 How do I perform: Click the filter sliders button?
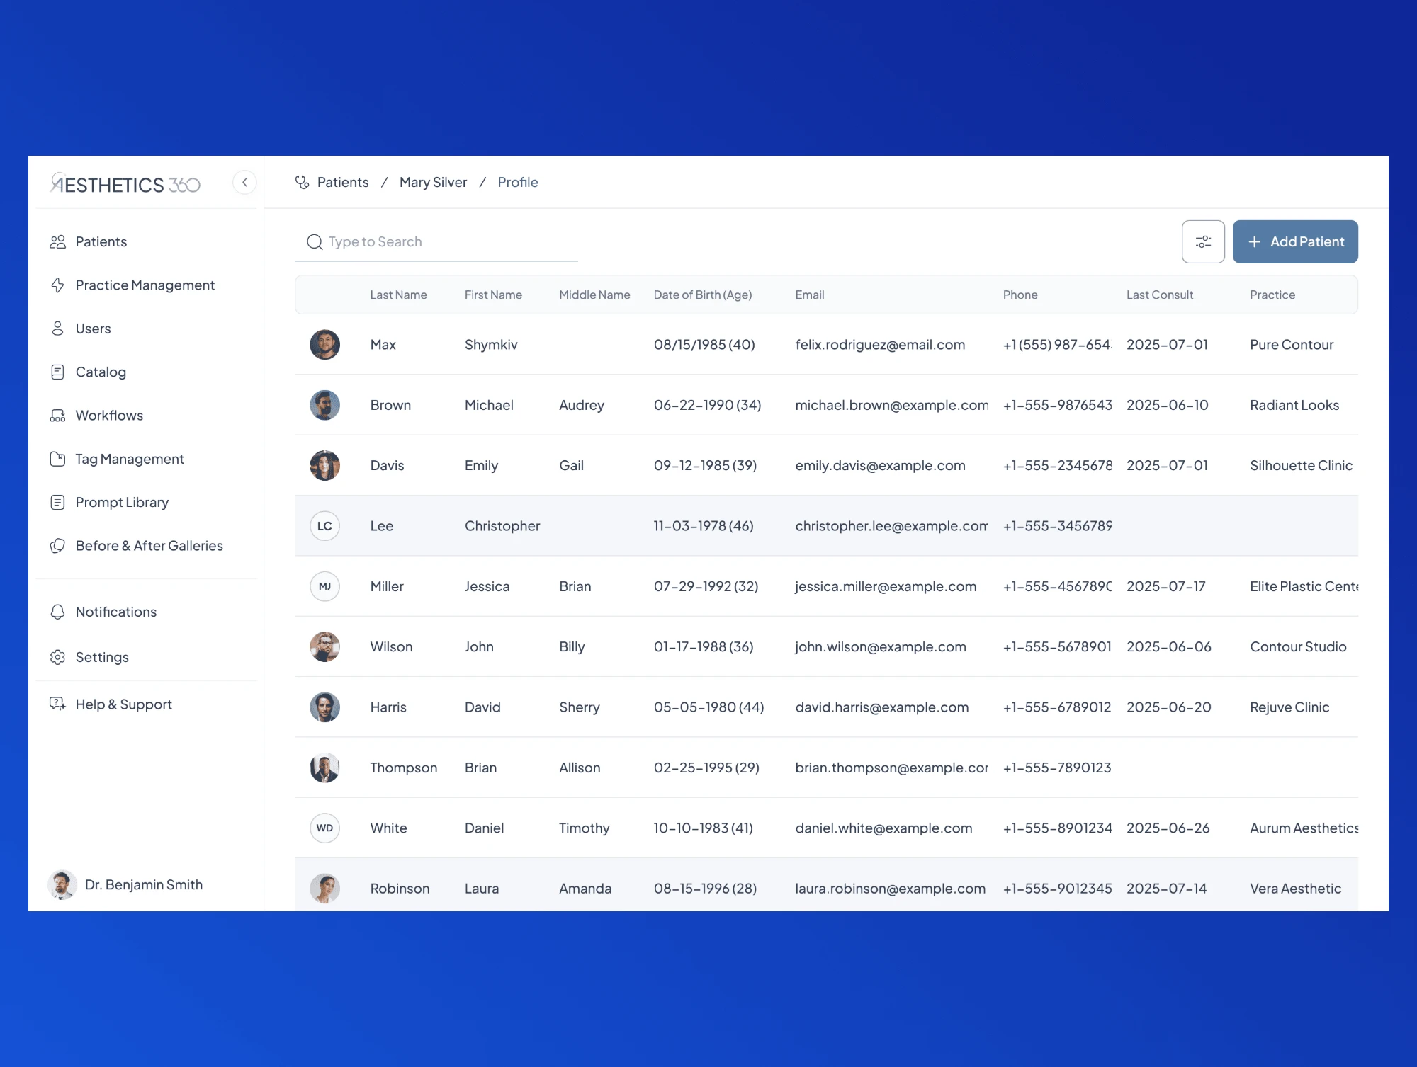(x=1203, y=242)
